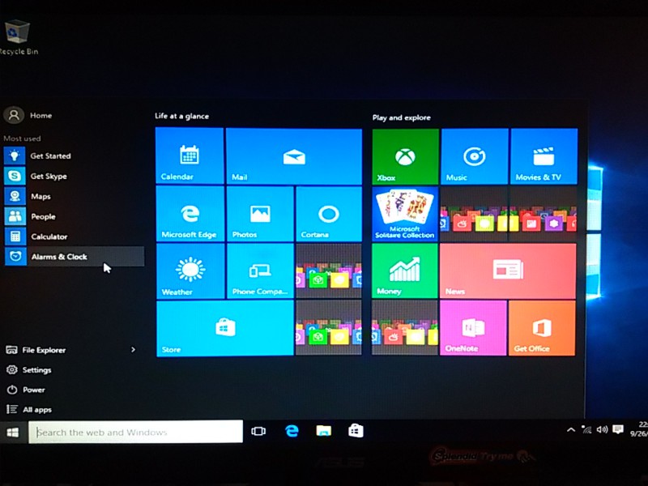
Task: Click the Life at a glance group title
Action: (x=181, y=116)
